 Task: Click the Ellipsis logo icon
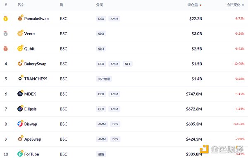coord(20,109)
